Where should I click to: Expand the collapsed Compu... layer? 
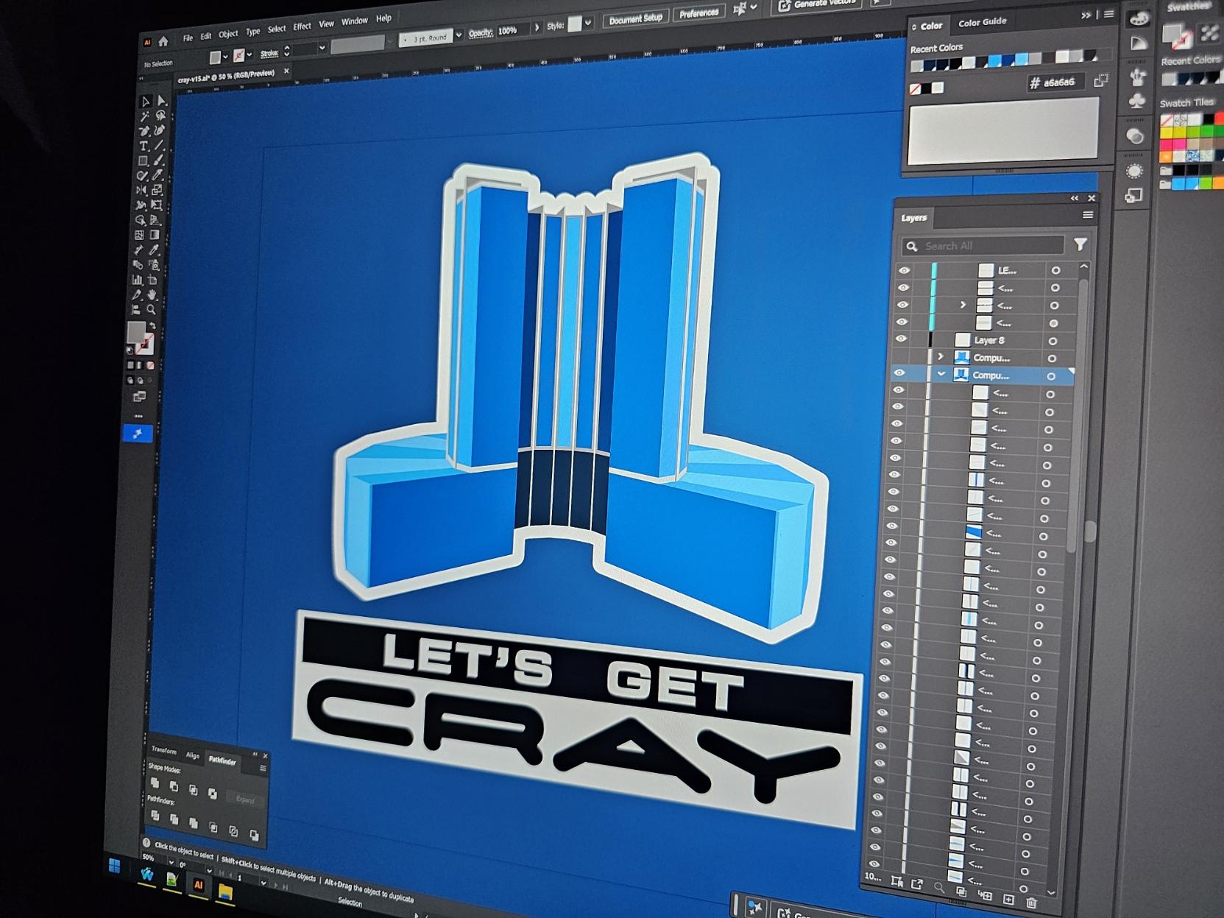coord(940,356)
